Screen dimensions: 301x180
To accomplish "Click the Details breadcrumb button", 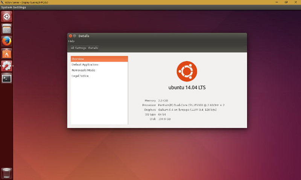I will click(93, 48).
